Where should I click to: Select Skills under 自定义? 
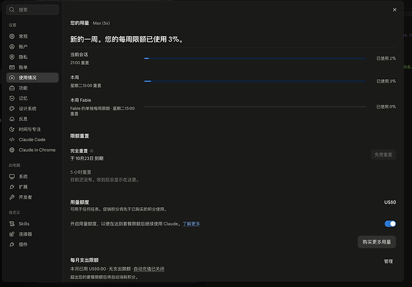[x=32, y=224]
